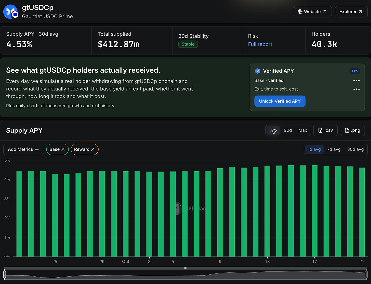The image size is (371, 284).
Task: Download the chart as .png
Action: [352, 130]
